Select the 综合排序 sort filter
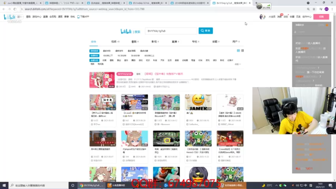Image resolution: width=336 pixels, height=189 pixels. pyautogui.click(x=94, y=51)
